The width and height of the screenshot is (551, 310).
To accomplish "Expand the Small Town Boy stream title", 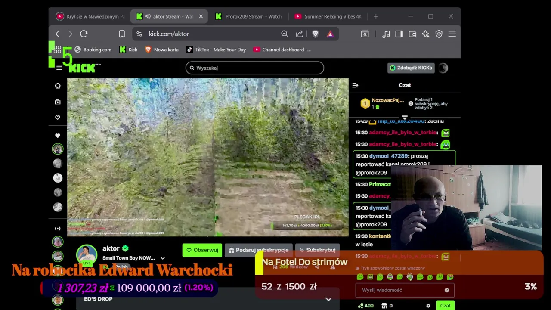I will point(163,258).
